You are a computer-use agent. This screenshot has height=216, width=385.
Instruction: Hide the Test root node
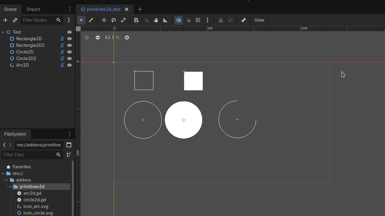(69, 32)
